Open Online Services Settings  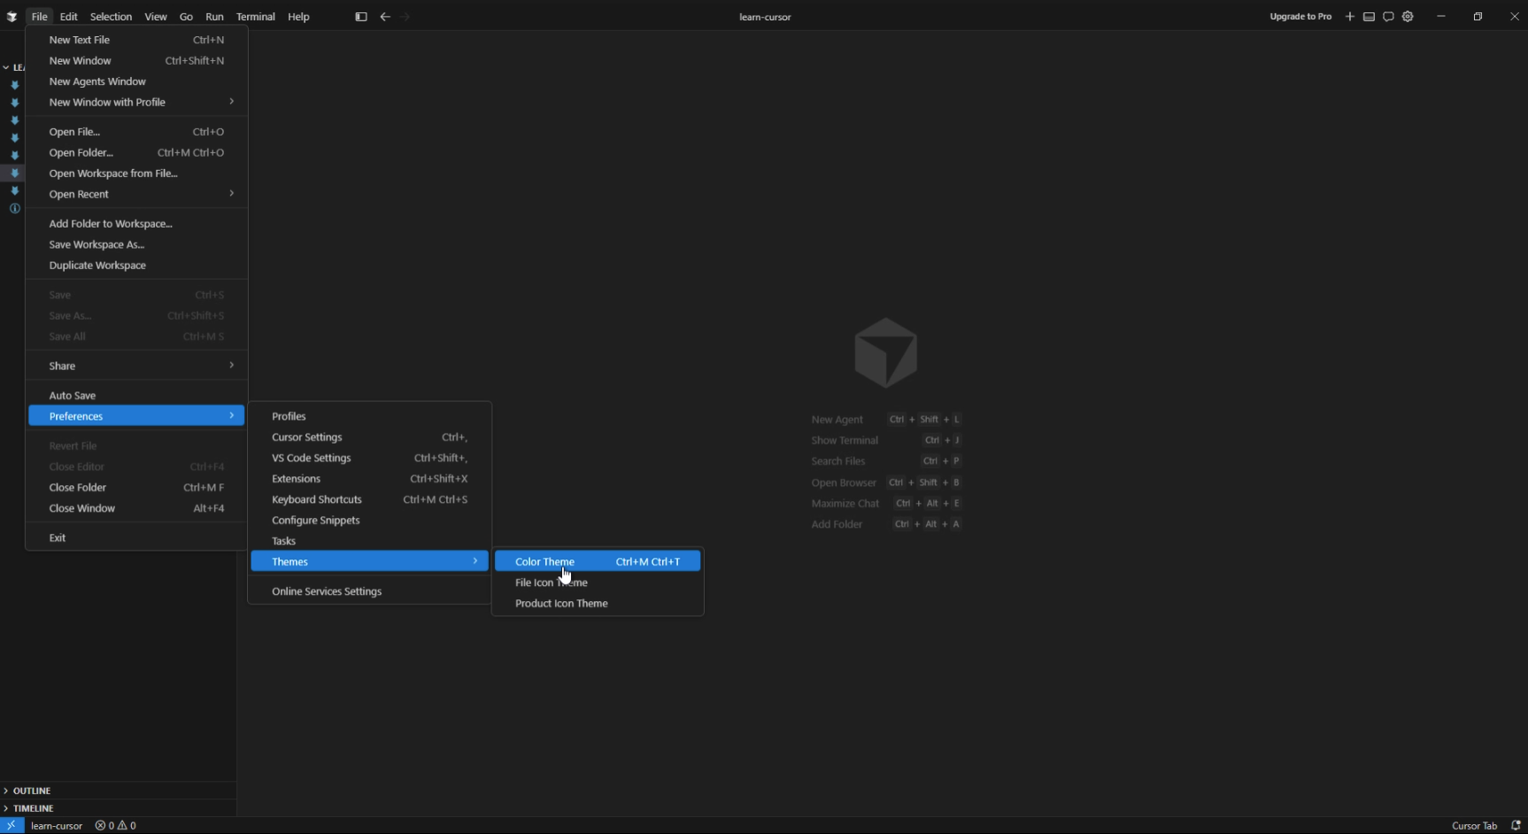point(369,591)
